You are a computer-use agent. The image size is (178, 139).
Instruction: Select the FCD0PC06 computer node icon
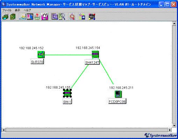click(x=118, y=94)
